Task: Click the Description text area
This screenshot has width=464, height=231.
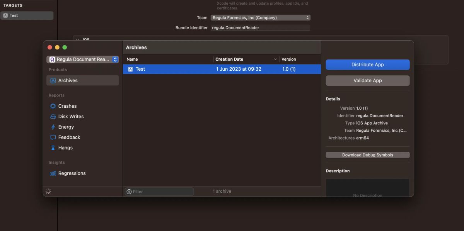Action: [368, 187]
